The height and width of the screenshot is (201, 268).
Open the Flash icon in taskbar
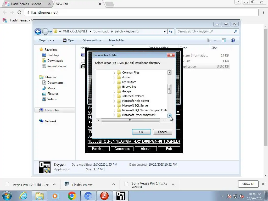(104, 196)
